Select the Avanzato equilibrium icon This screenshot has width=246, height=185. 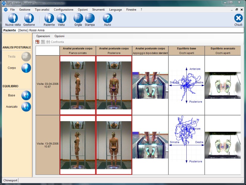26,107
